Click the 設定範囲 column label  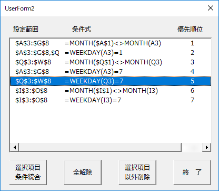pos(26,30)
